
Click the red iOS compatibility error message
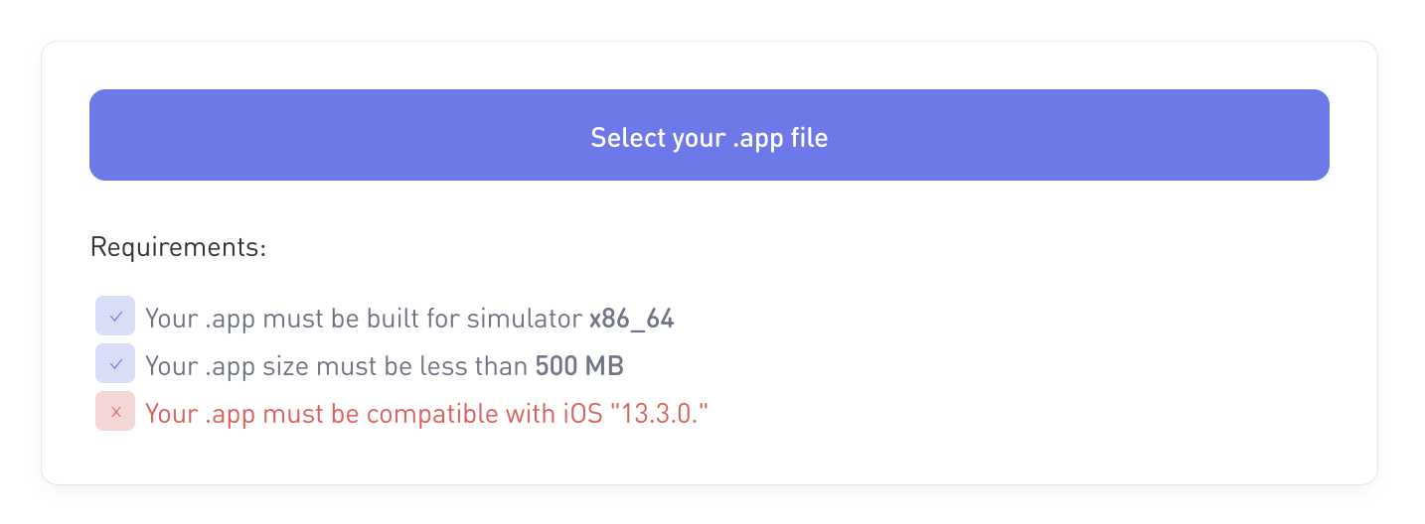click(431, 413)
